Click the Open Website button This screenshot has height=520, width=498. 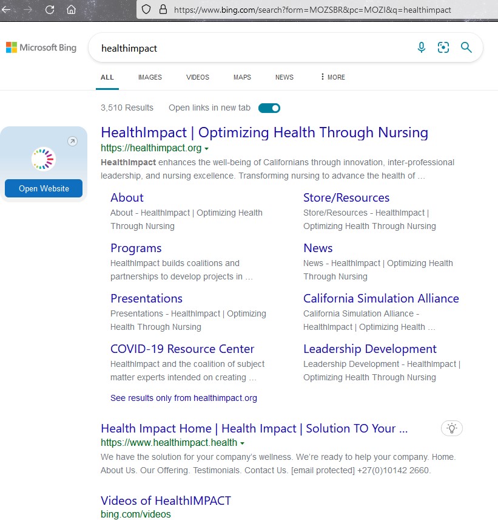44,188
